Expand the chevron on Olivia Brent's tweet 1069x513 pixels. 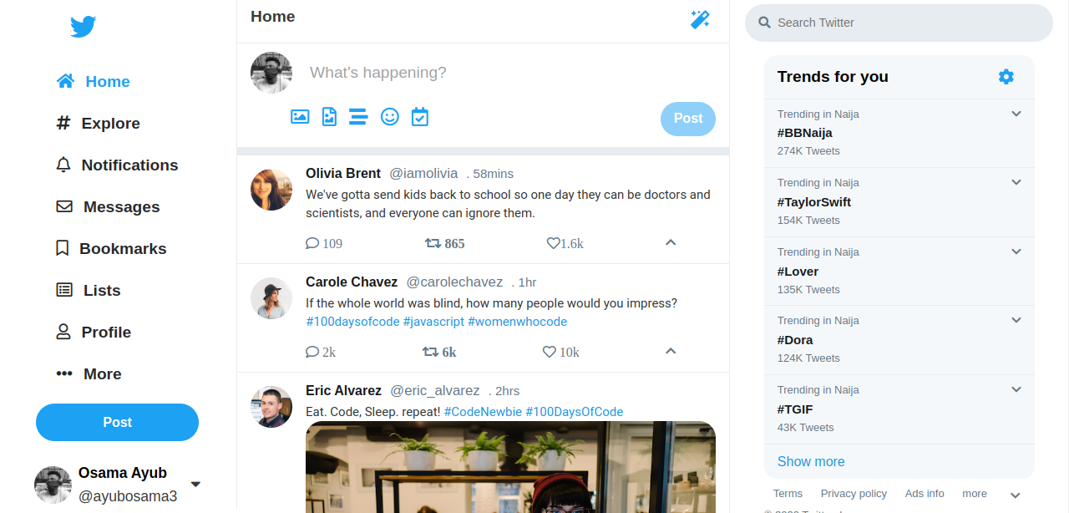(x=670, y=242)
